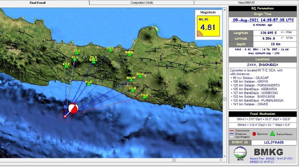Click the EQ Parameters header
299x167 pixels.
(263, 9)
